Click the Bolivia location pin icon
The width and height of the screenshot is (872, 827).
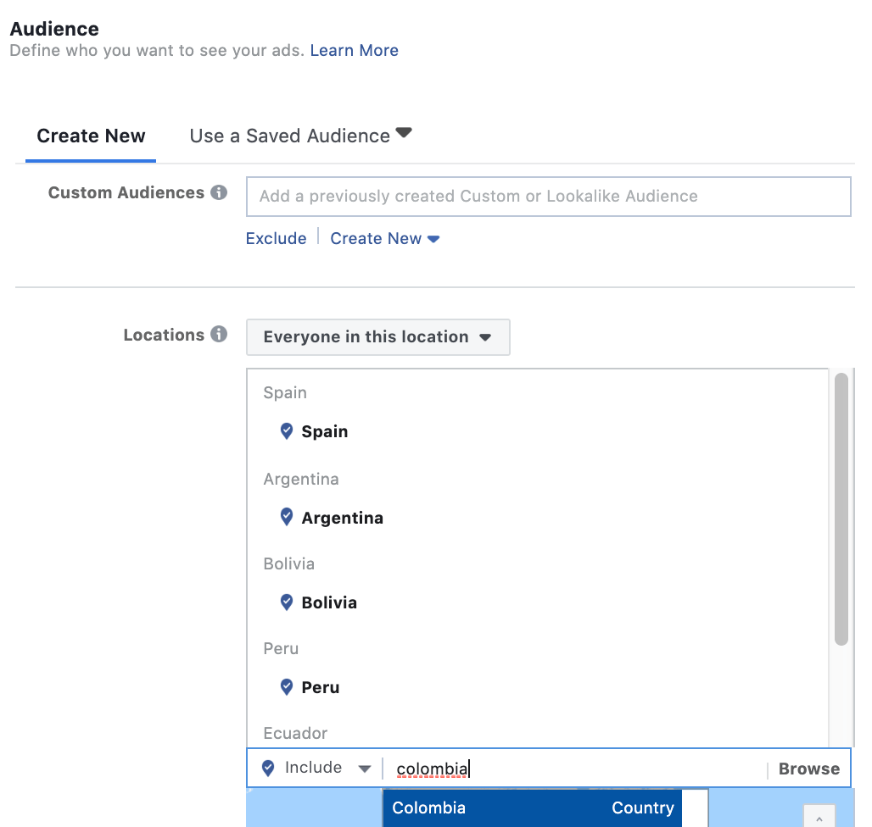[x=287, y=602]
